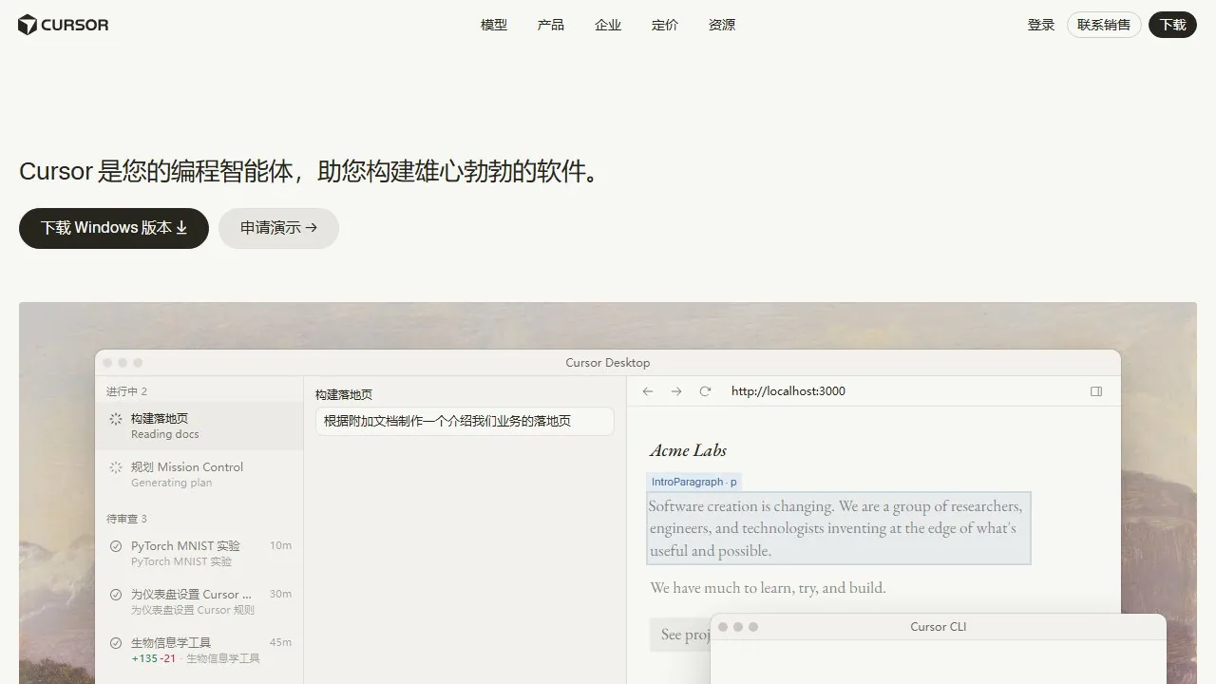Image resolution: width=1216 pixels, height=684 pixels.
Task: Open the 资源 menu
Action: 722,25
